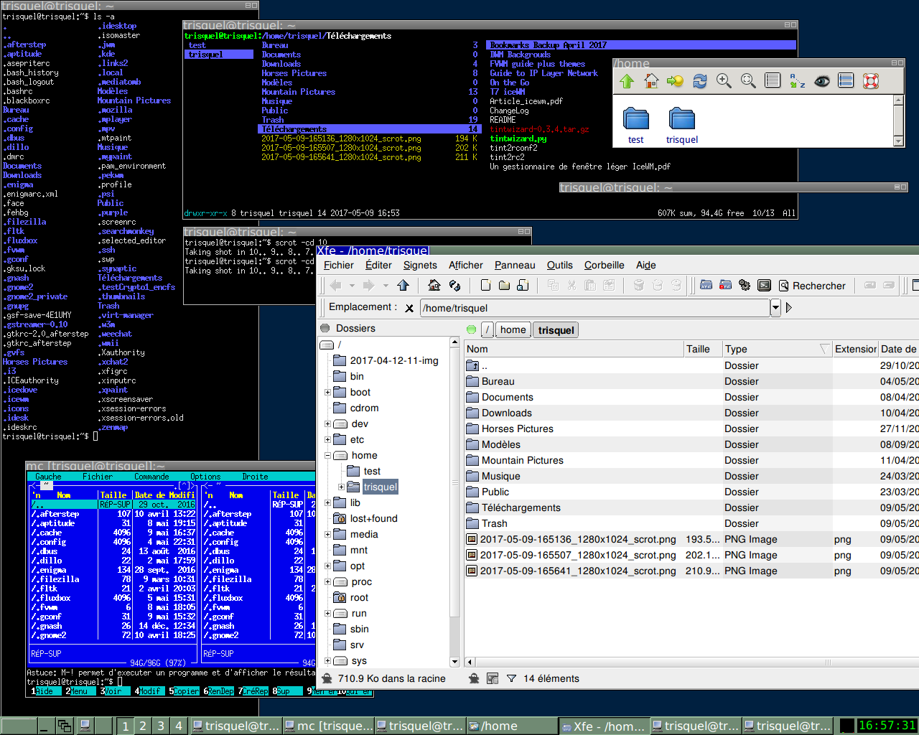Screen dimensions: 919x735
Task: Toggle hidden files eye icon in /home window
Action: pos(822,81)
